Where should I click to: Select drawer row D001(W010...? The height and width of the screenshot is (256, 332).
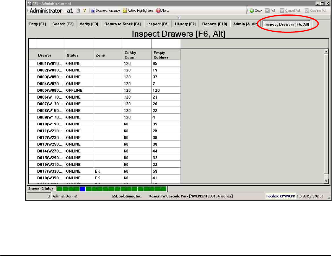click(x=105, y=63)
